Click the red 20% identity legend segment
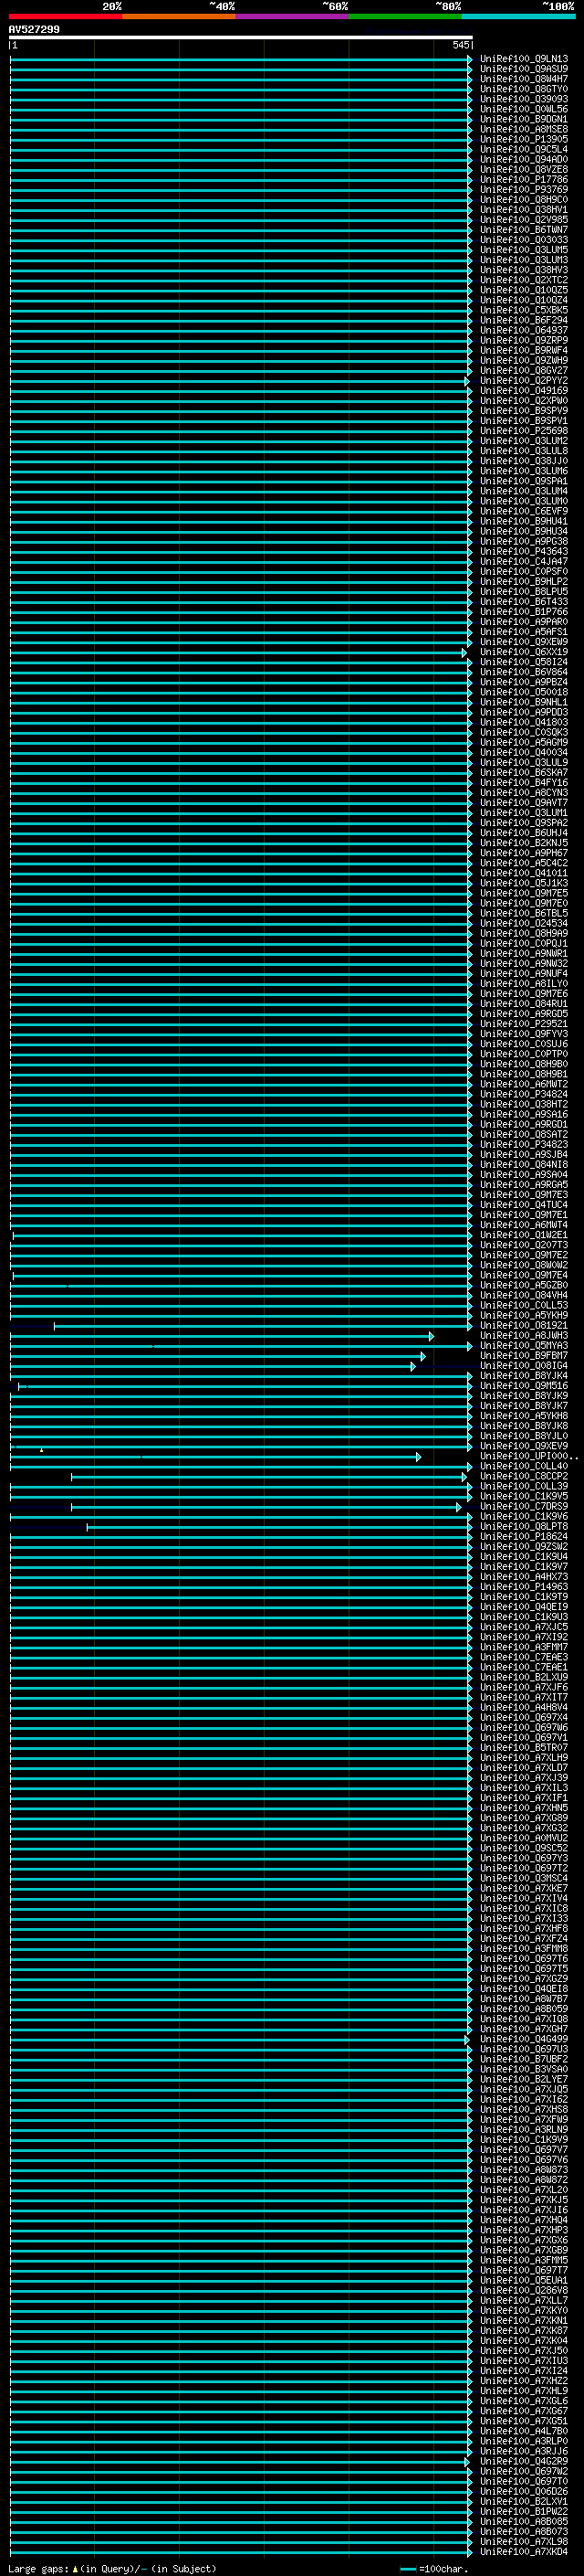584x2576 pixels. tap(66, 16)
